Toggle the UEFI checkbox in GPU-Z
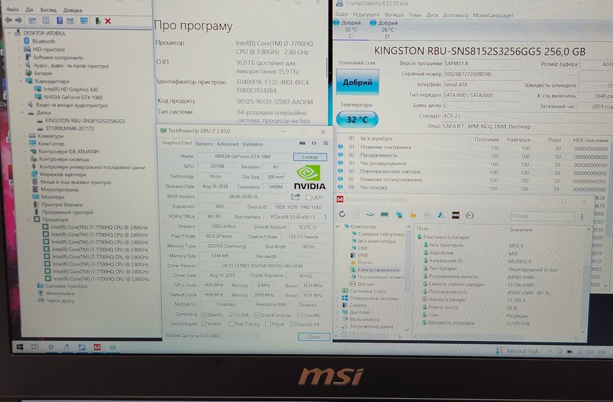613x402 pixels. coord(308,197)
